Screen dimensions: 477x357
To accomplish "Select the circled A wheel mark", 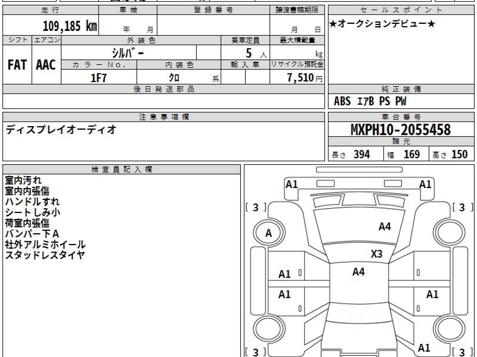I will (268, 234).
